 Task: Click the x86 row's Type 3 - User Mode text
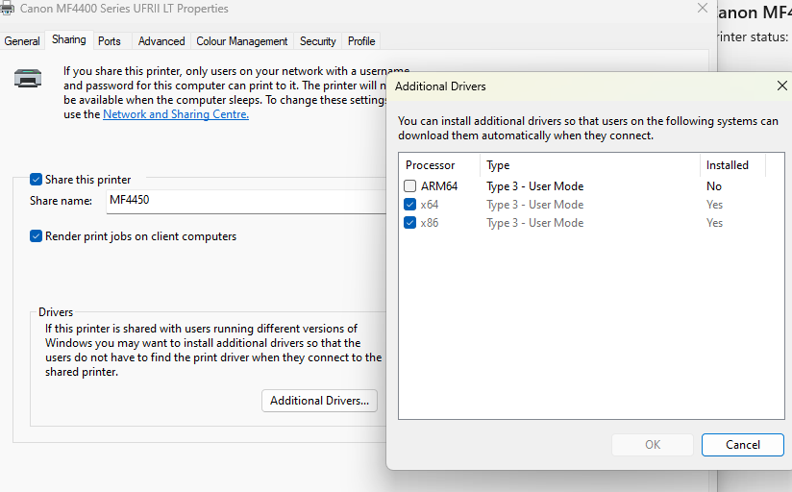pos(535,223)
